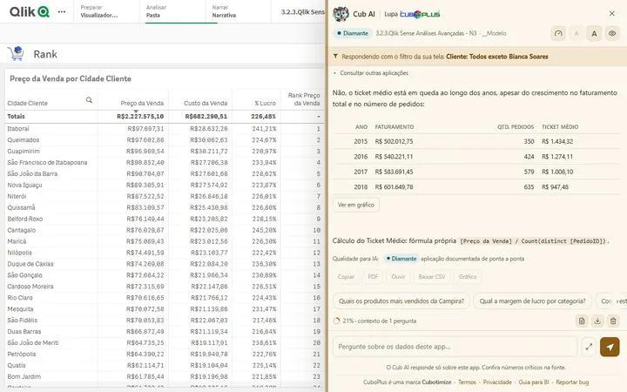Sort by Preço da Venda column header
This screenshot has height=392, width=627.
(x=142, y=103)
